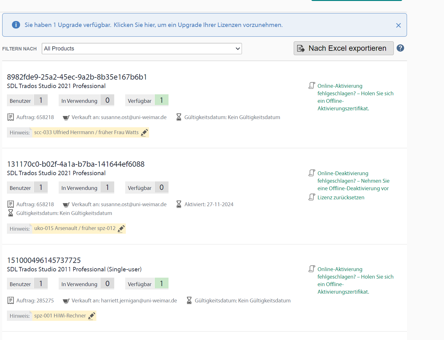Open offline activation certificate link for 8982fde9 license
Image resolution: width=444 pixels, height=340 pixels.
tap(355, 97)
